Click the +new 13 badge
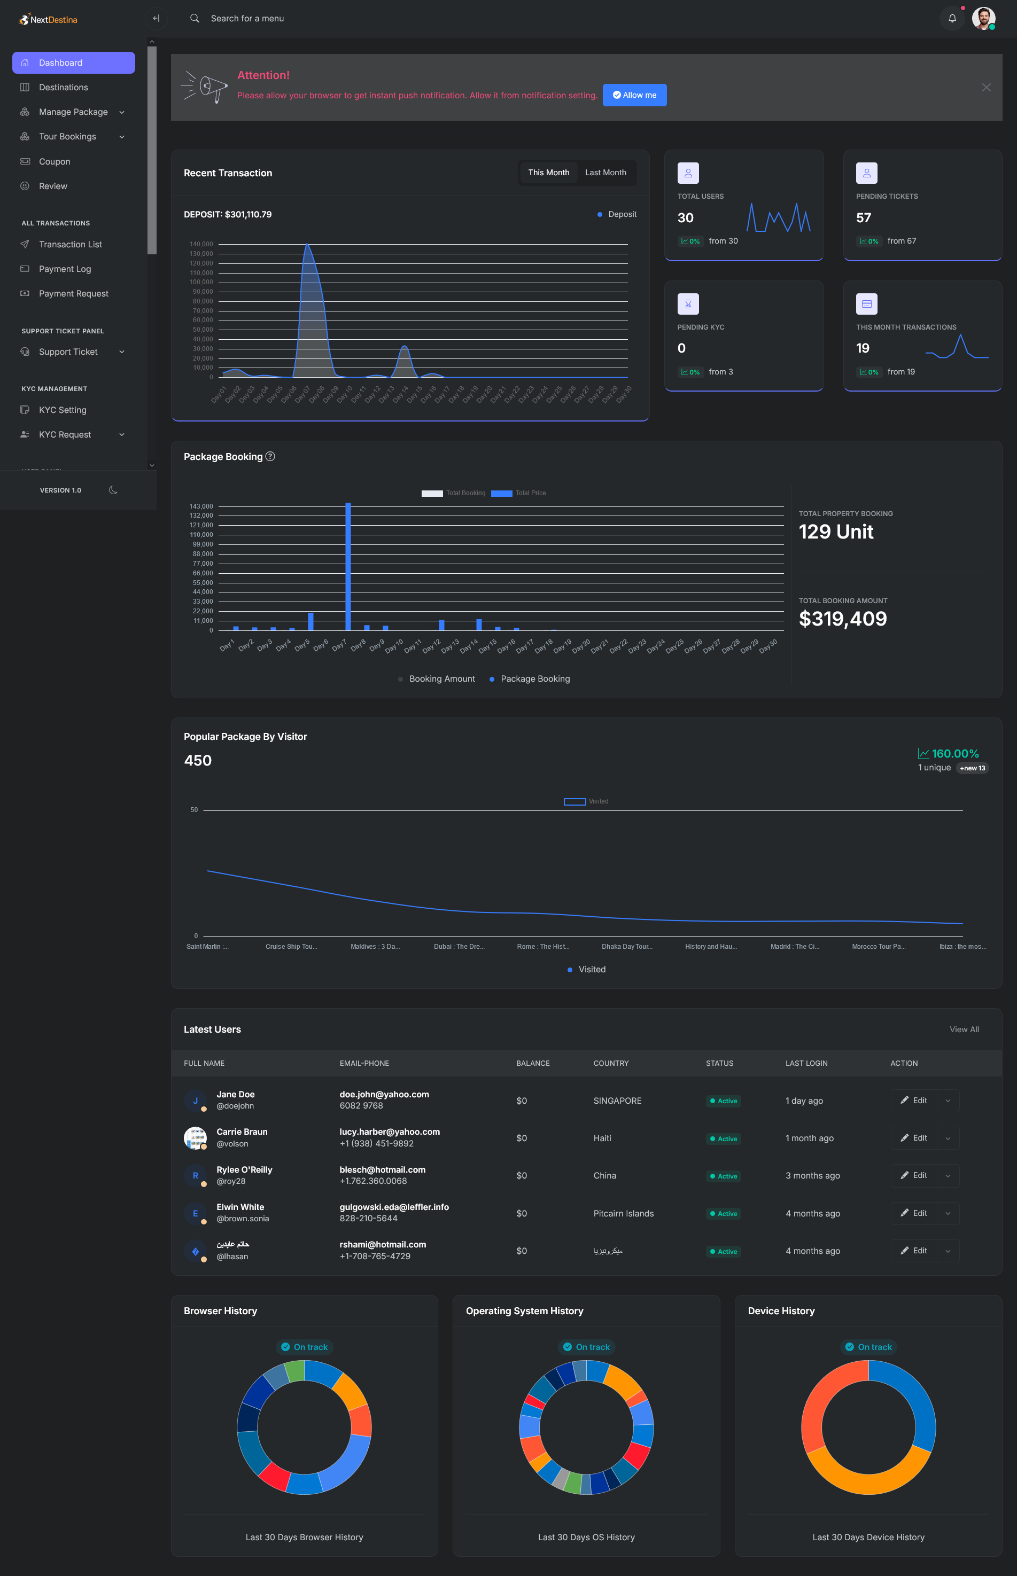 point(972,768)
